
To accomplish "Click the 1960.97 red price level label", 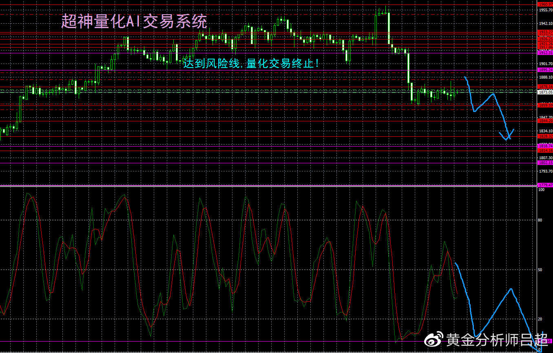I will [x=545, y=4].
